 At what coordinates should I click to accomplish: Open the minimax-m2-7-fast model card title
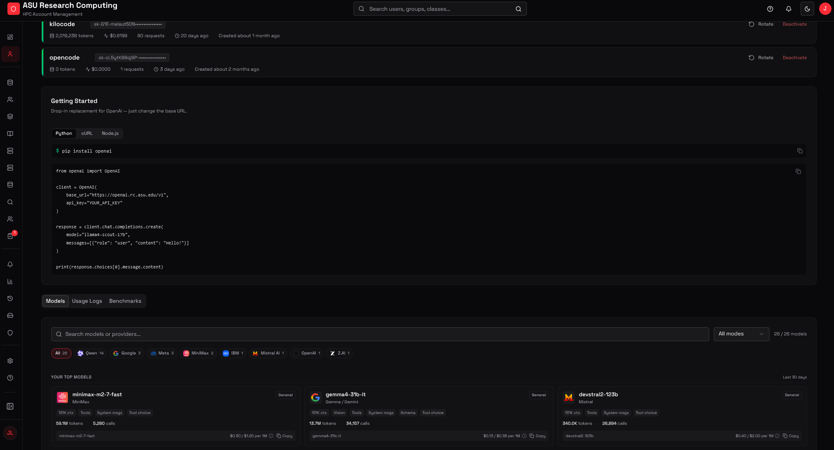click(97, 395)
